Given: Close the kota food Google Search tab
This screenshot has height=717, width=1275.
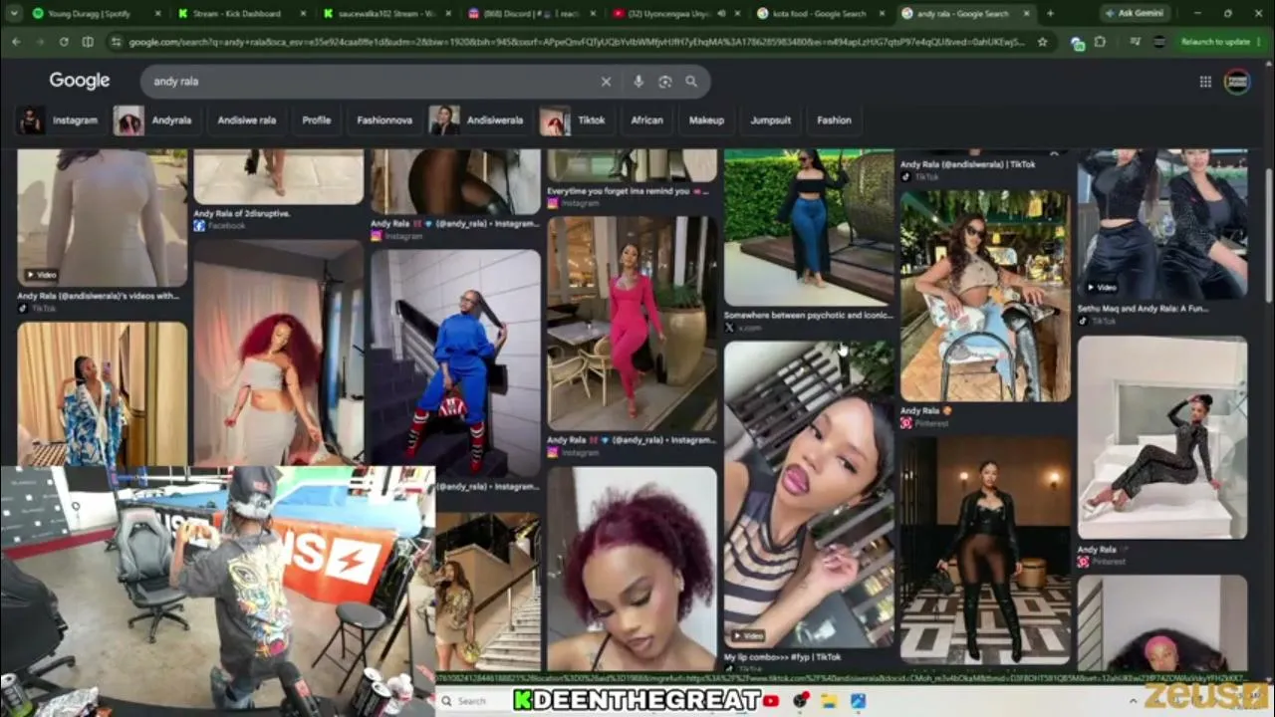Looking at the screenshot, I should tap(883, 14).
